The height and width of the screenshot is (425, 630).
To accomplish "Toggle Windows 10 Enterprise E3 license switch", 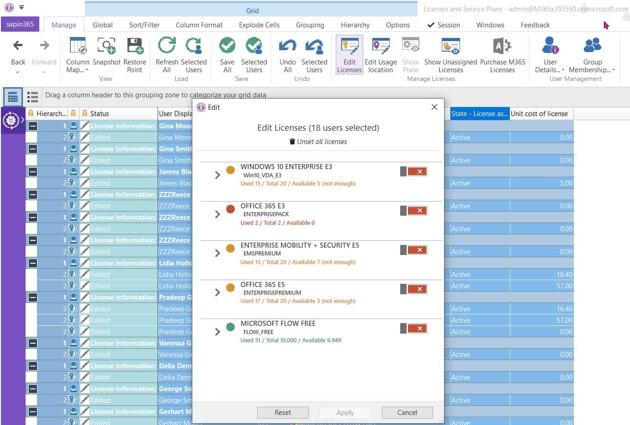I will click(414, 171).
